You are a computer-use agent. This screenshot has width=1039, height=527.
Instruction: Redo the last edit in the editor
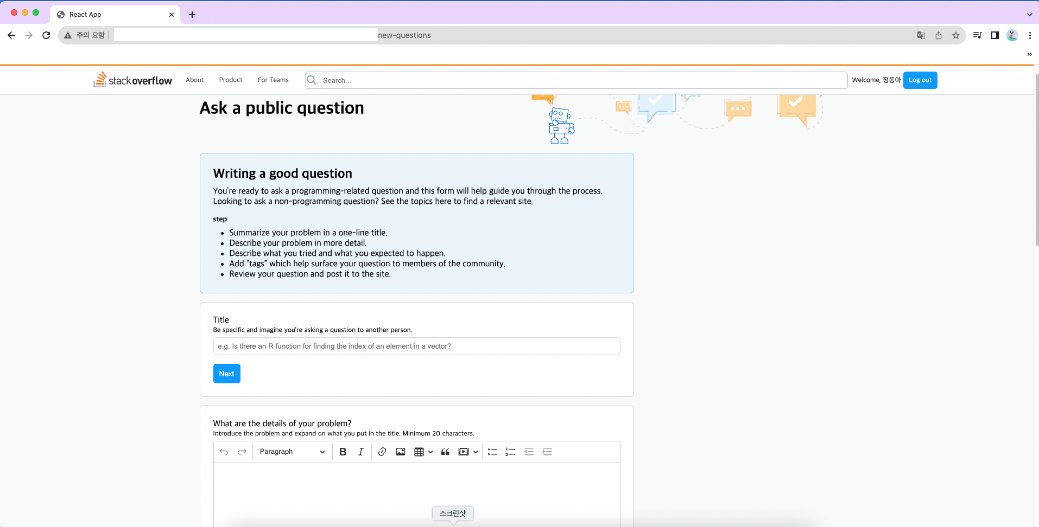[242, 451]
